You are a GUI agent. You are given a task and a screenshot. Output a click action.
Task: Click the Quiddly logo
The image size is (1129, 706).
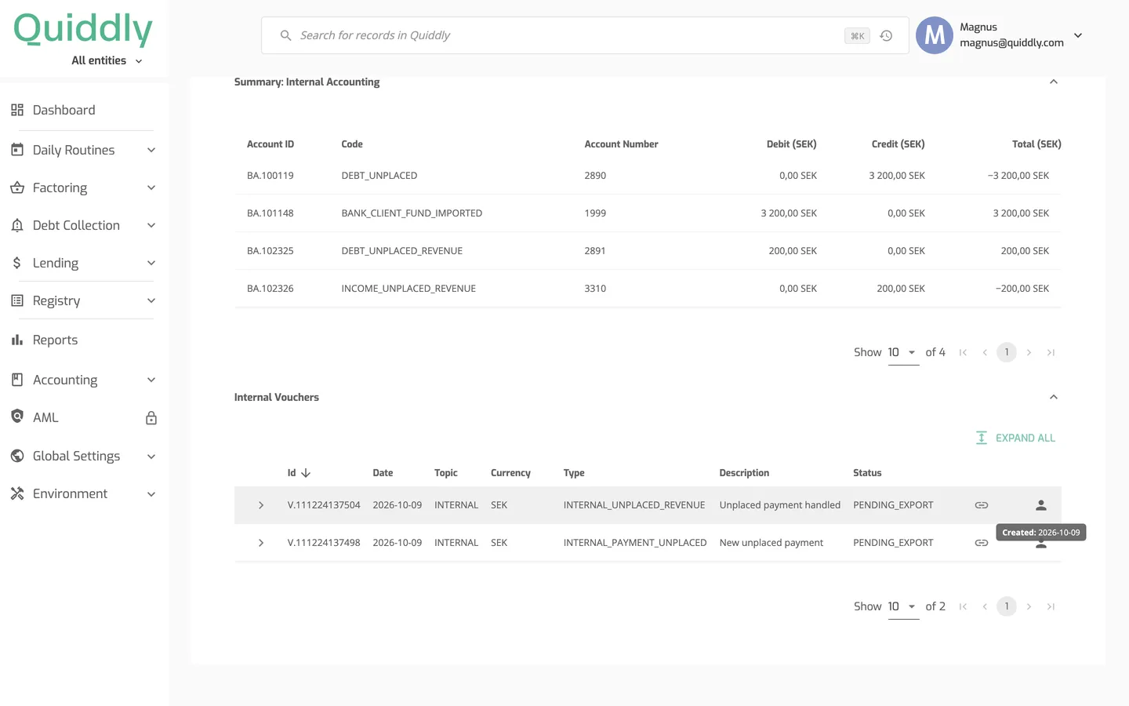pyautogui.click(x=83, y=29)
